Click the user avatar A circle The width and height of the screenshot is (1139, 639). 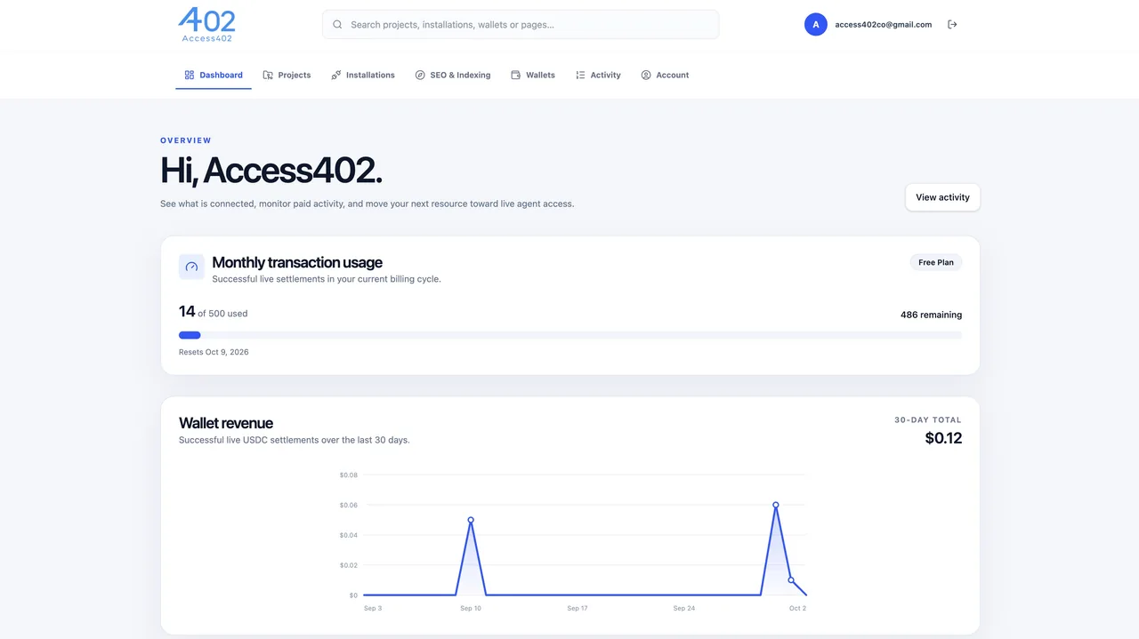point(816,25)
